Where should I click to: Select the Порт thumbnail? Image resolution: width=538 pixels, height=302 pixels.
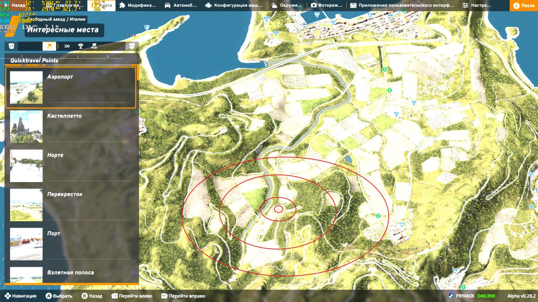click(x=26, y=244)
